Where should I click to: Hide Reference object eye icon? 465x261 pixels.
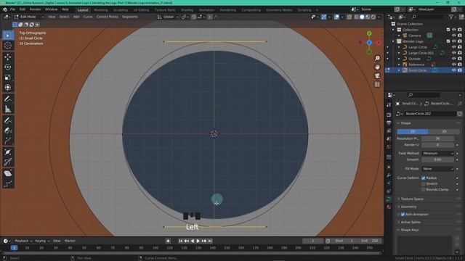pyautogui.click(x=453, y=65)
